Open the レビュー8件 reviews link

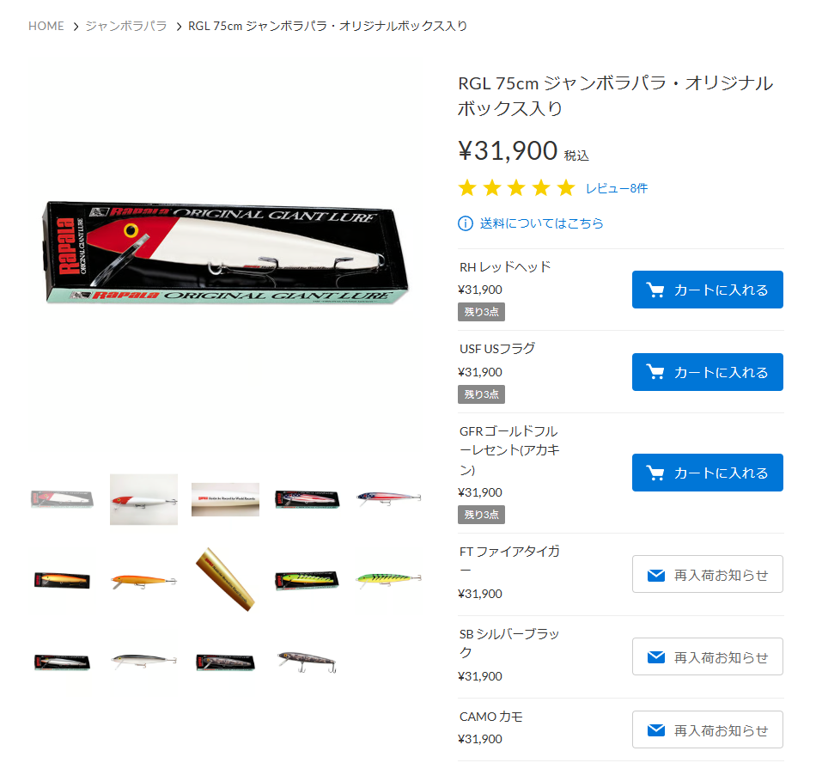coord(617,188)
